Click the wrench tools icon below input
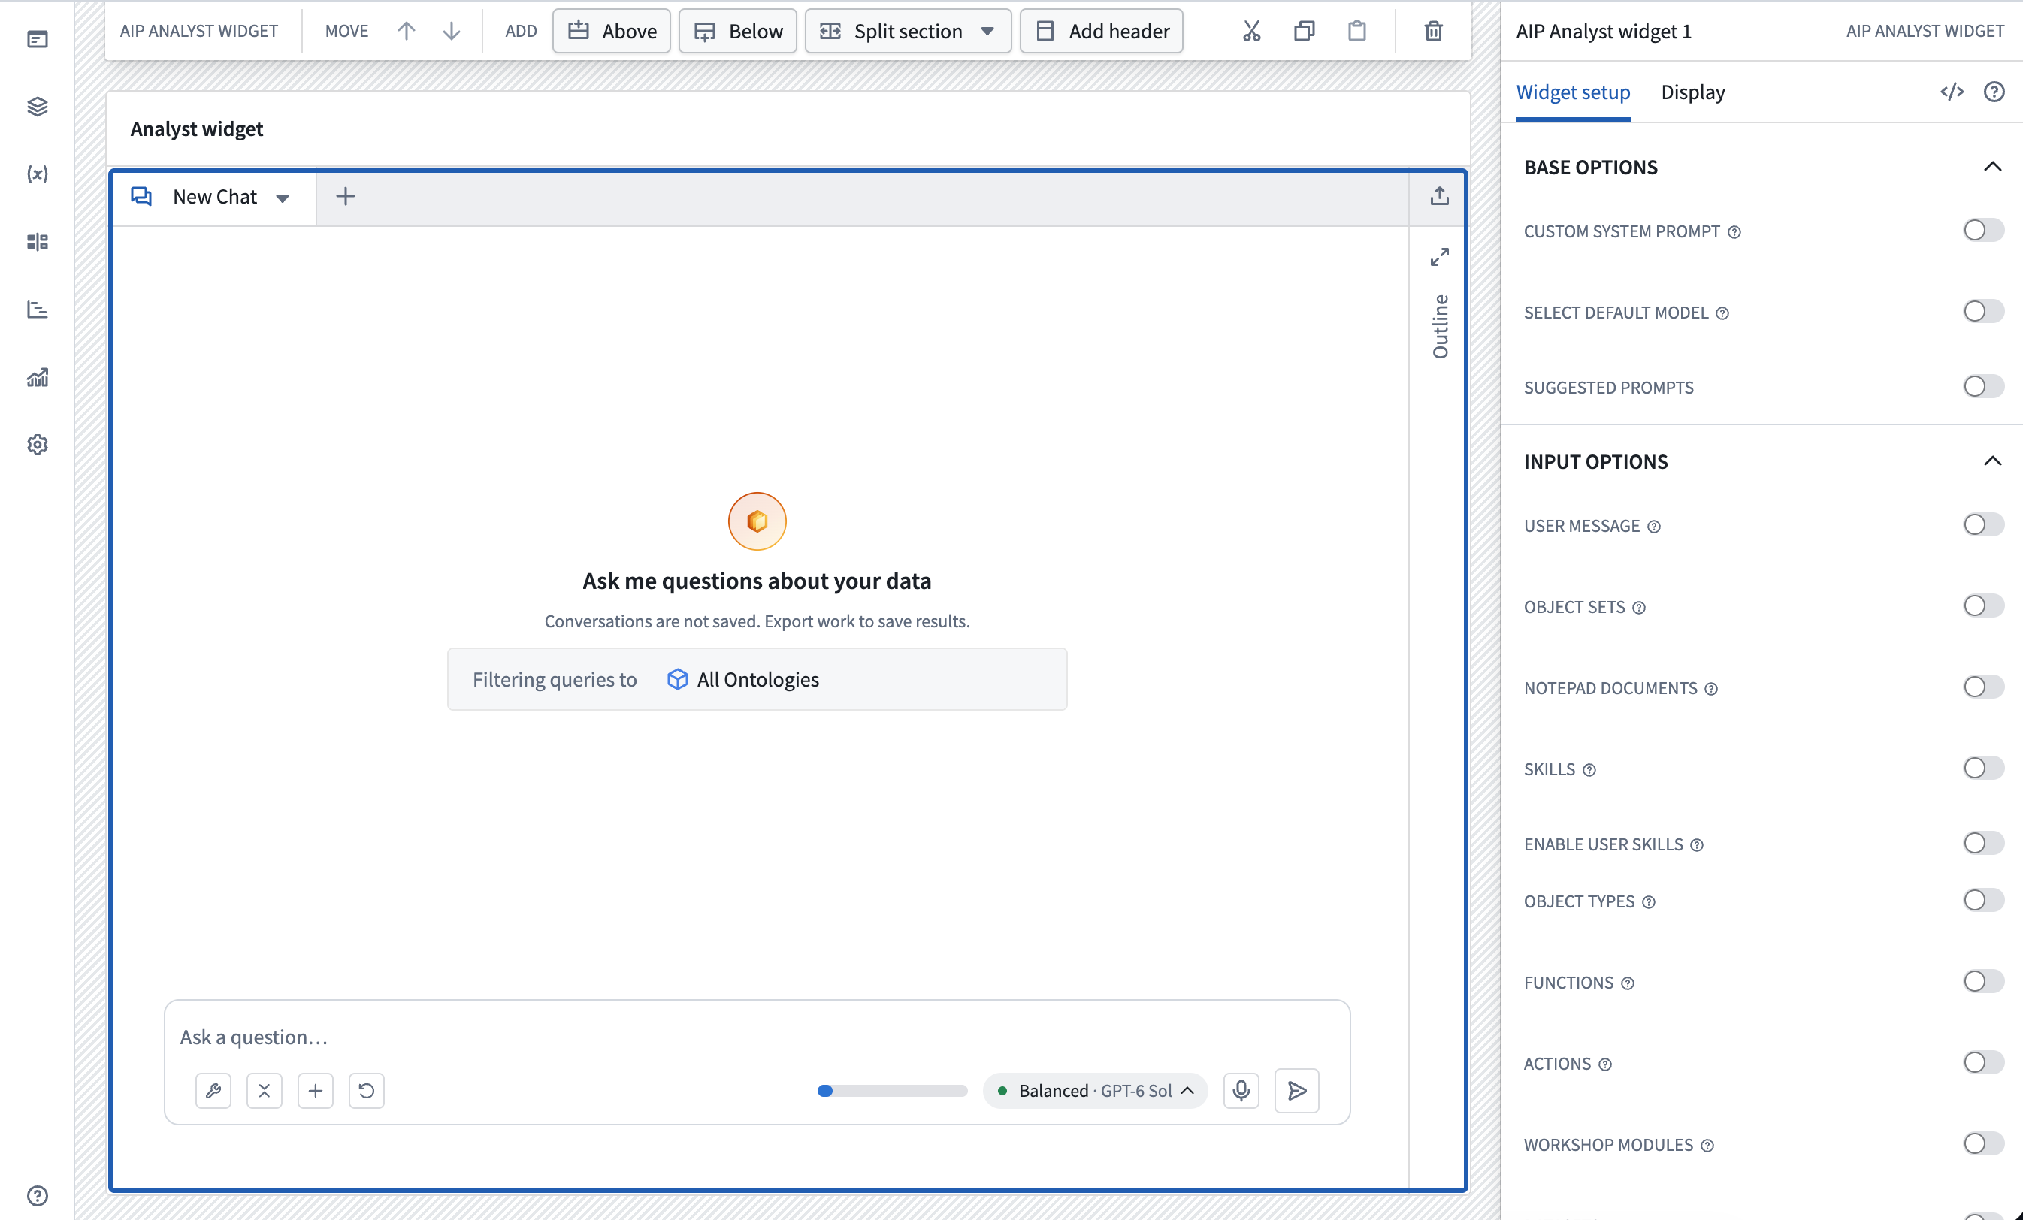The width and height of the screenshot is (2023, 1220). point(213,1090)
